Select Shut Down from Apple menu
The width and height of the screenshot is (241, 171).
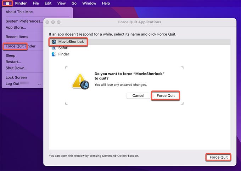pyautogui.click(x=16, y=68)
